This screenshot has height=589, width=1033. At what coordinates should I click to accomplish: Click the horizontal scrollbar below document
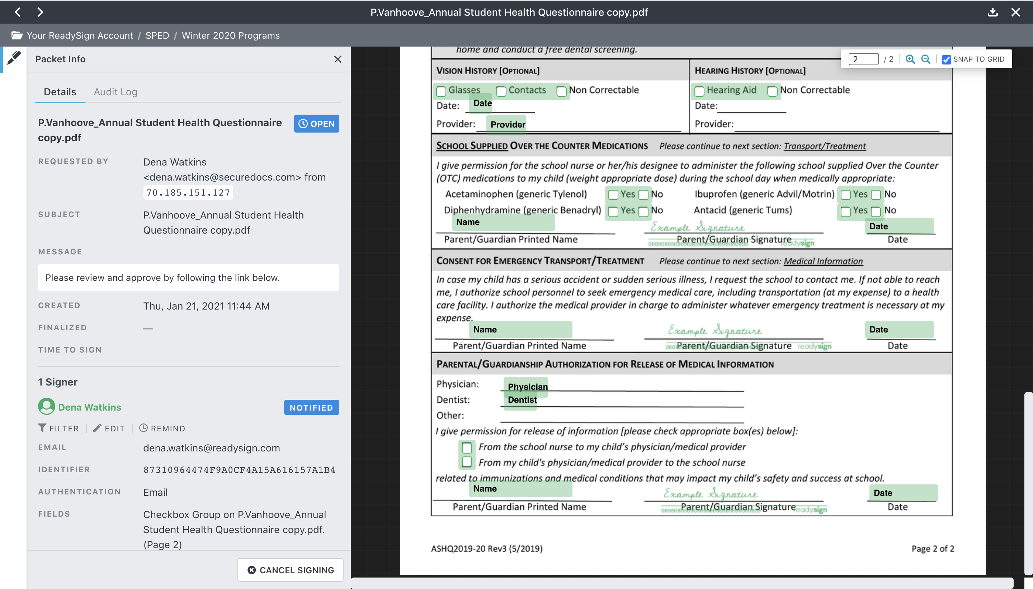click(682, 583)
